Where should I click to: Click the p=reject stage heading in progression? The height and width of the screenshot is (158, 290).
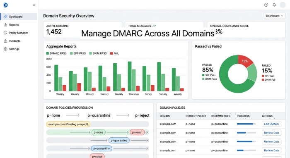(x=142, y=115)
